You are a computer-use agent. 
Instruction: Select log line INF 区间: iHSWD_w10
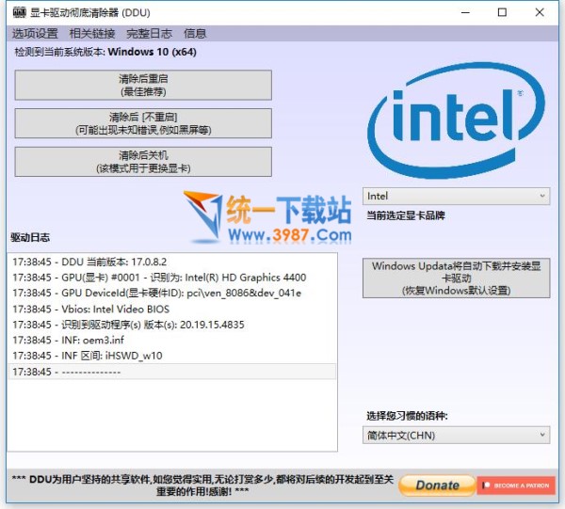point(172,356)
